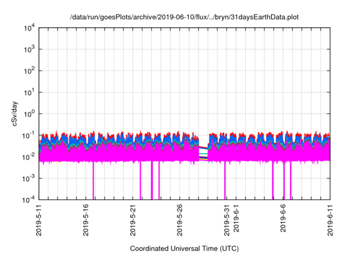Viewport: 364px width, 254px height.
Task: Click the cSv/day y-axis label
Action: [x=15, y=113]
